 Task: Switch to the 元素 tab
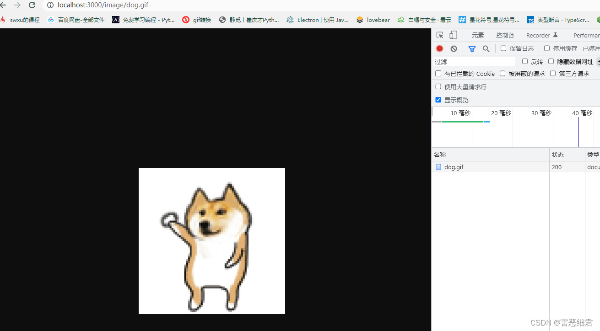click(478, 35)
